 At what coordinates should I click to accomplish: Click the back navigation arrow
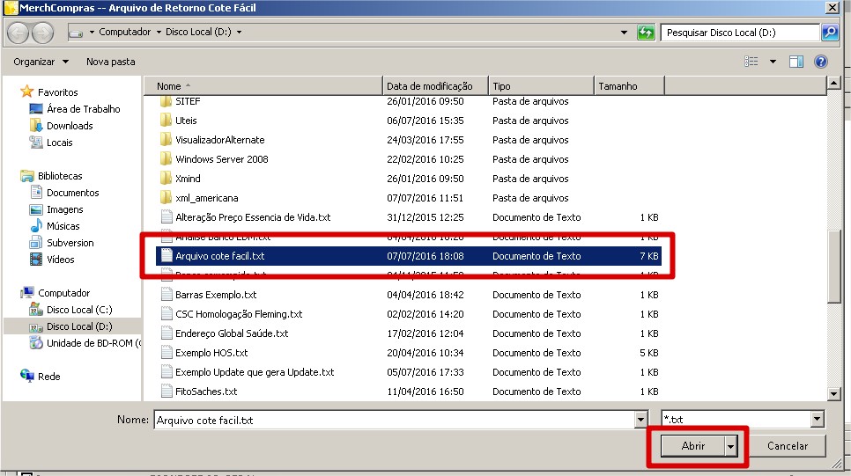tap(18, 33)
